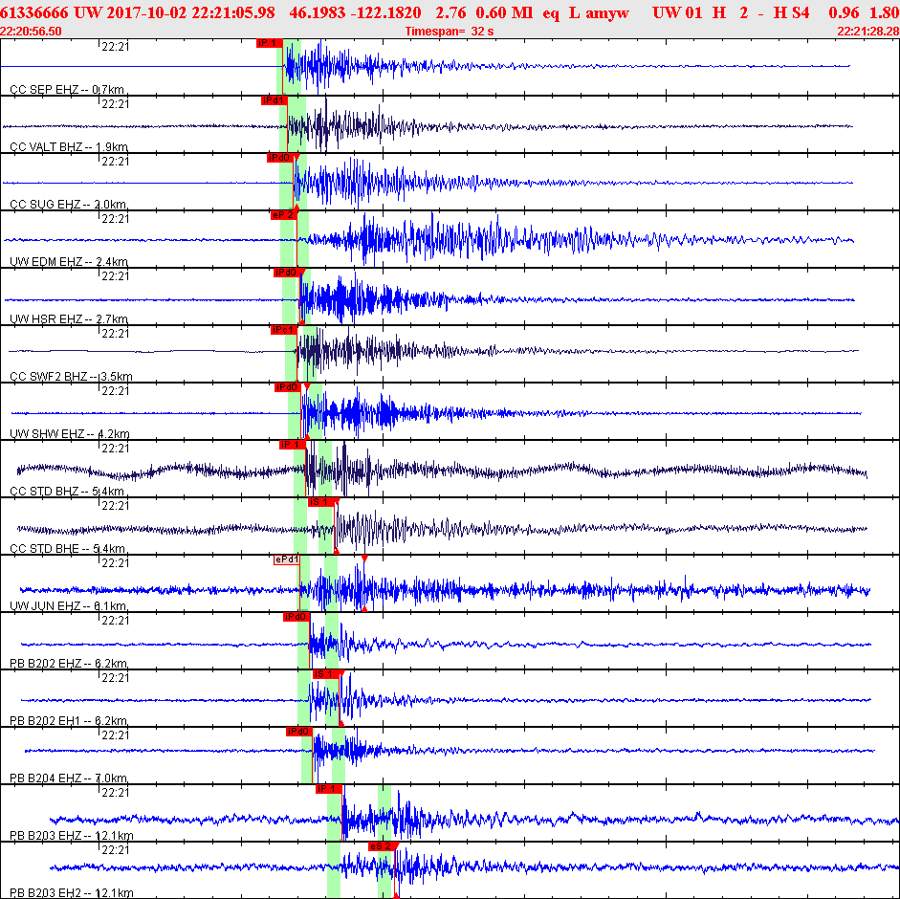Click the 'PB B202 EHZ -- 6.2km' channel label
900x899 pixels.
(x=69, y=664)
